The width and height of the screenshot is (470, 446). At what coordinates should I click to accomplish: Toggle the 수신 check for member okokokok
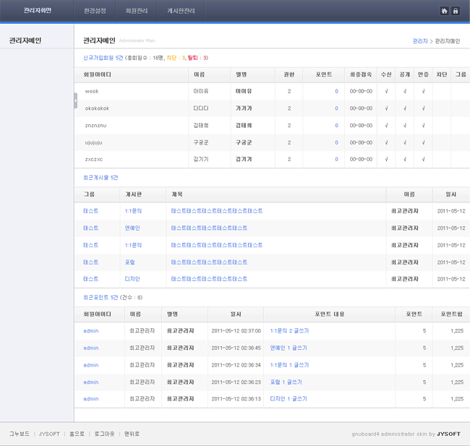pos(386,108)
